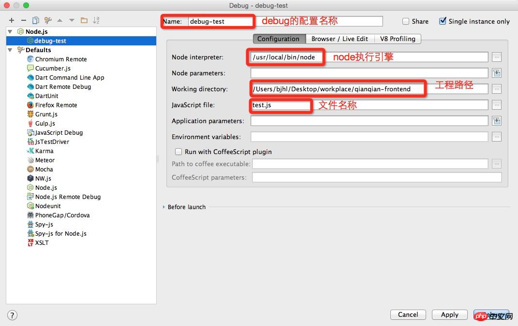The height and width of the screenshot is (326, 518).
Task: Open the edit defaults wrench icon
Action: (48, 20)
